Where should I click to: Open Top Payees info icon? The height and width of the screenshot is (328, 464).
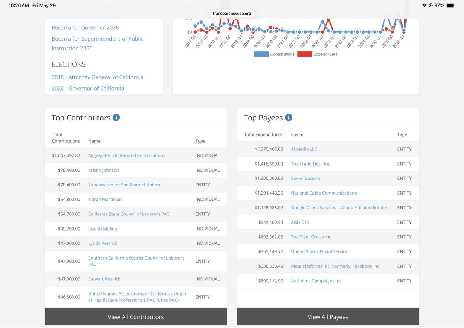tap(288, 117)
